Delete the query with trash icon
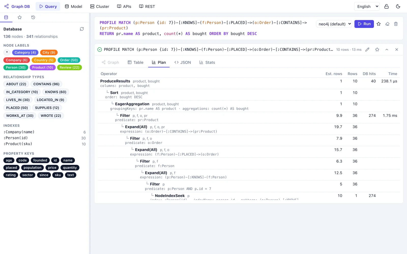Viewport: 407px width, 254px height. 396,24
